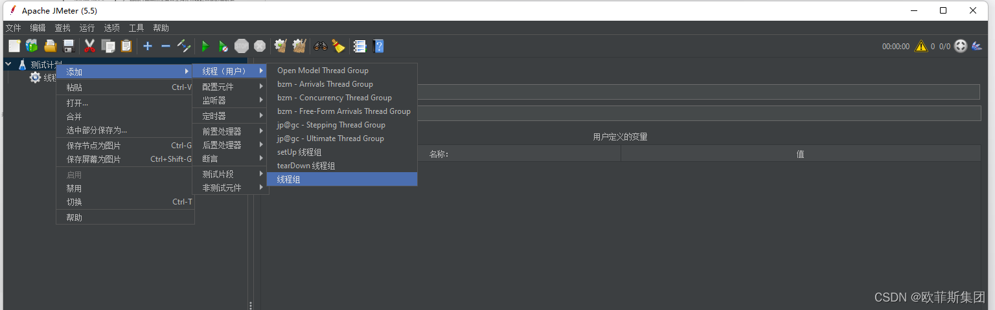
Task: Click the Toggle enable/disable toolbar icon
Action: tap(183, 46)
